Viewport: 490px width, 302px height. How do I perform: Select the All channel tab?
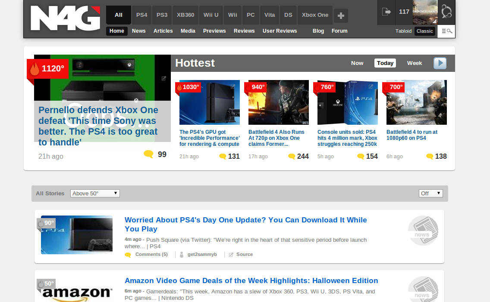point(119,15)
